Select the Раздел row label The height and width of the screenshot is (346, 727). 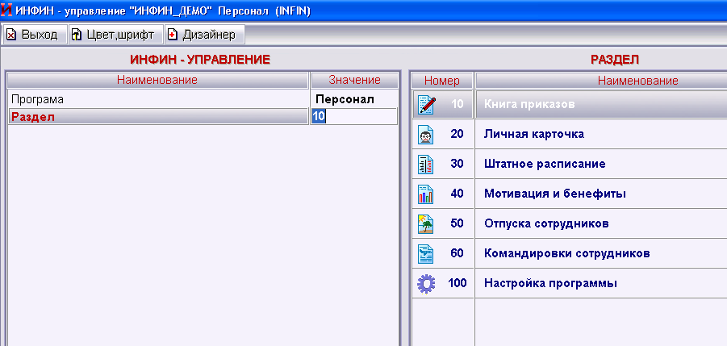point(157,116)
